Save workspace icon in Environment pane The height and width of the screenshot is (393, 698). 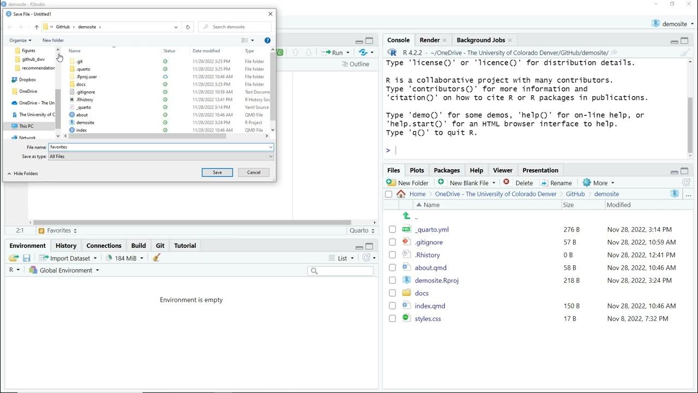[26, 258]
